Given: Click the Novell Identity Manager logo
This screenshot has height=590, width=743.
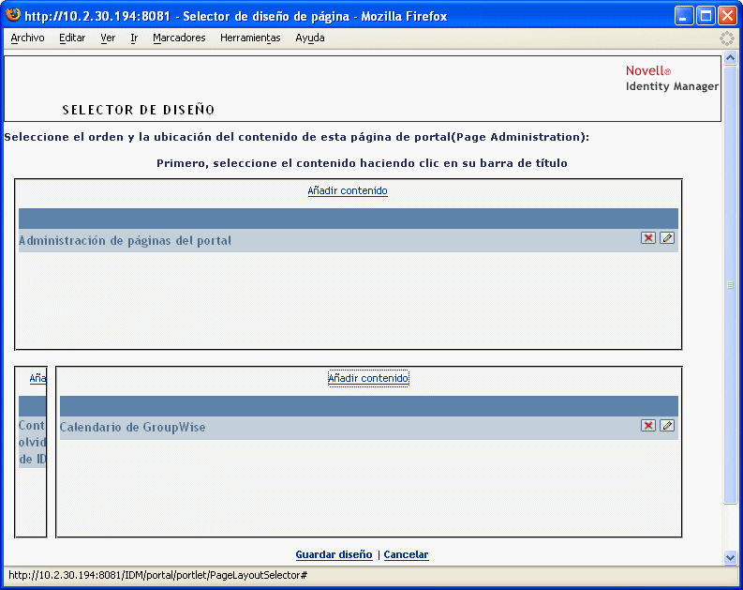Looking at the screenshot, I should tap(672, 79).
